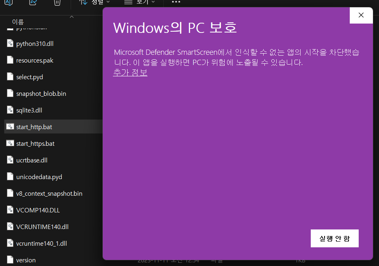Screen dimensions: 379x266
Task: Select the vcruntime140_1.dll file icon
Action: pyautogui.click(x=10, y=243)
